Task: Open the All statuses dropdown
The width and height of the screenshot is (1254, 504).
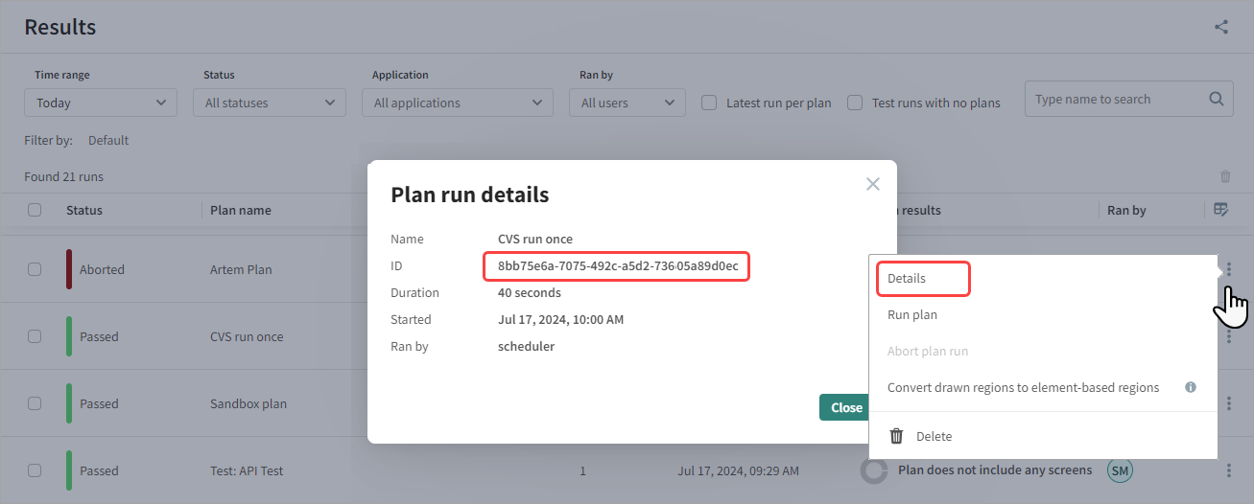Action: coord(270,103)
